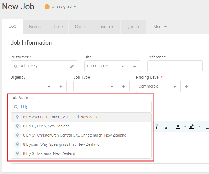Click the highlighter pen icon
209x174 pixels.
[192, 127]
